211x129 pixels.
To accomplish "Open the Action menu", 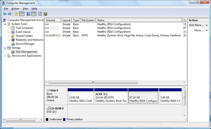I will (x=15, y=9).
